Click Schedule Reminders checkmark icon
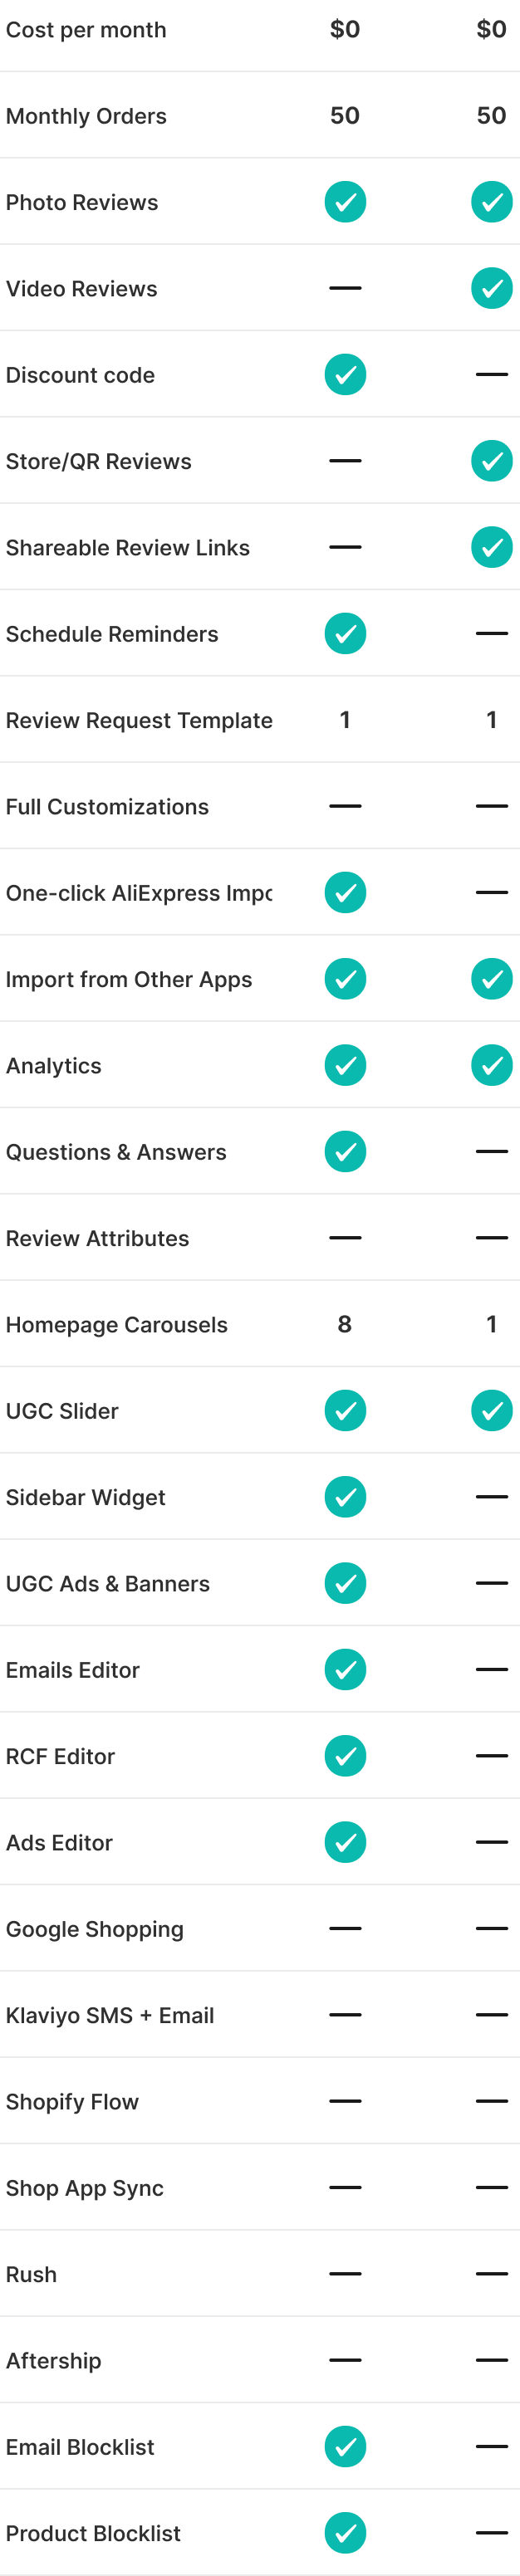The height and width of the screenshot is (2576, 520). coord(345,634)
